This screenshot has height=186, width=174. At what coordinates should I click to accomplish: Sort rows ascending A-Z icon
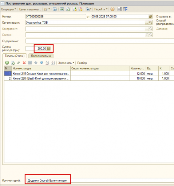[x=47, y=63]
